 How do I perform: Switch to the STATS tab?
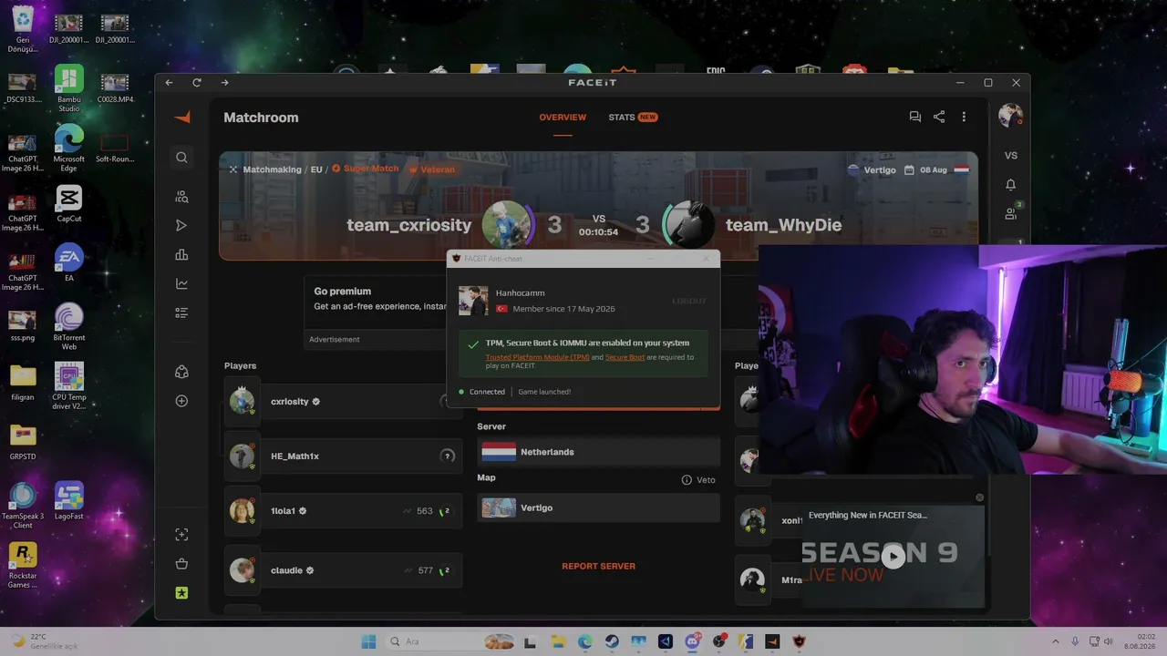tap(633, 118)
